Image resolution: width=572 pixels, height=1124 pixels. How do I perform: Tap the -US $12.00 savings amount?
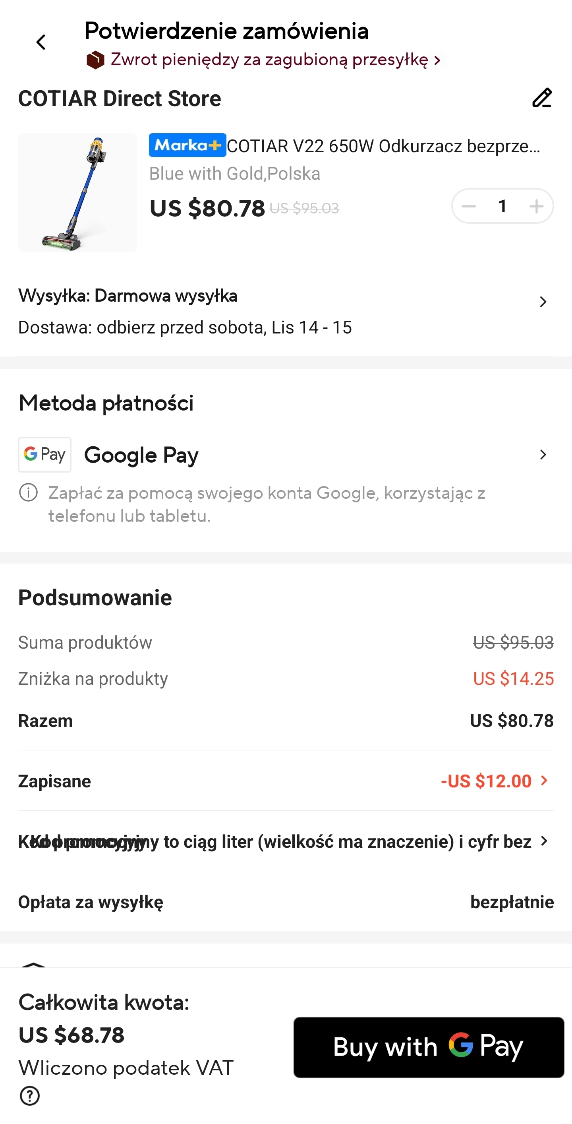click(x=486, y=781)
